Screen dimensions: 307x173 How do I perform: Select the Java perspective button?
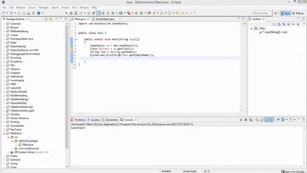(x=285, y=13)
